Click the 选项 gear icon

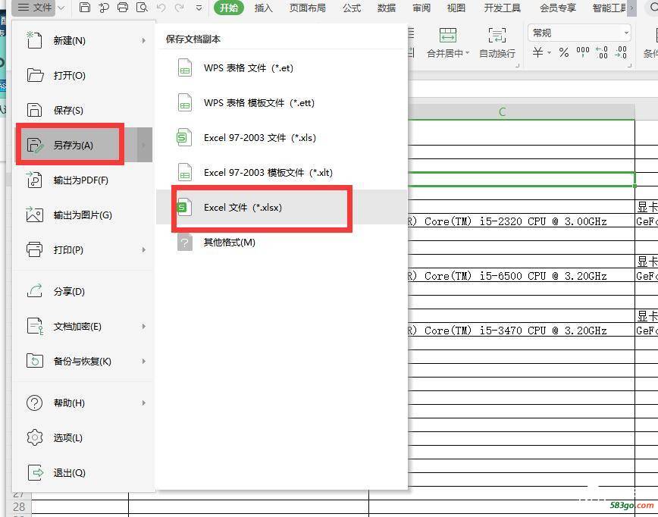point(34,437)
